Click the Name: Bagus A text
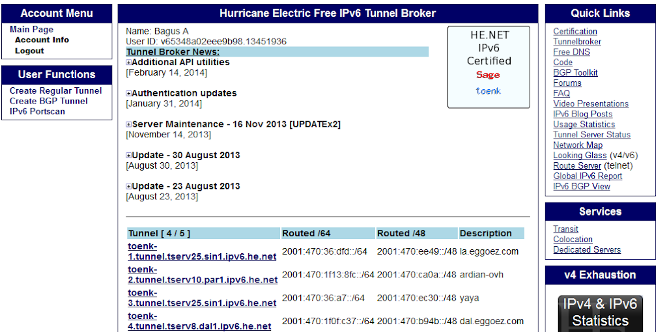This screenshot has height=332, width=667. pyautogui.click(x=157, y=31)
